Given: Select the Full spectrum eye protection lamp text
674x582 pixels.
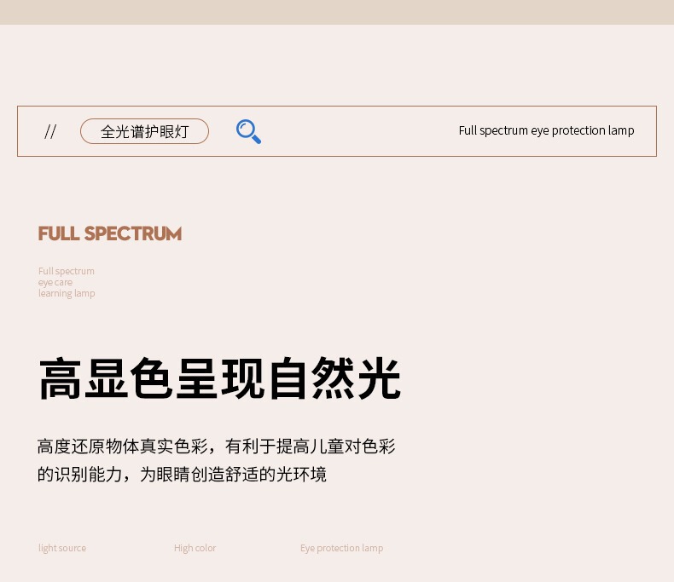Looking at the screenshot, I should point(546,130).
